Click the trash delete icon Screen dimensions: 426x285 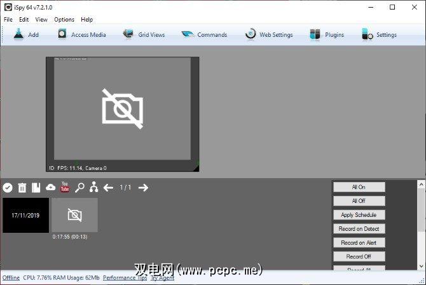[x=22, y=188]
